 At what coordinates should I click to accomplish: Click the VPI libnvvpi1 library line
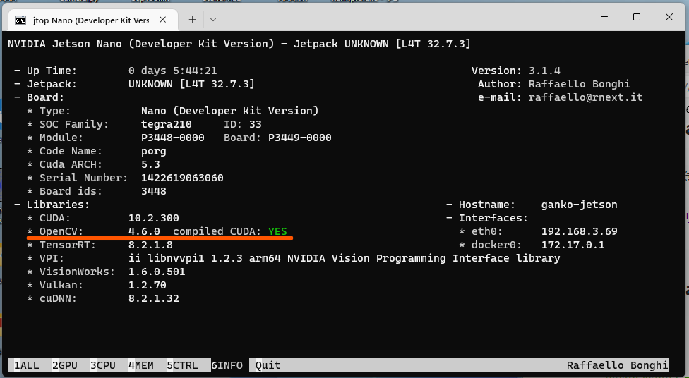[x=344, y=258]
